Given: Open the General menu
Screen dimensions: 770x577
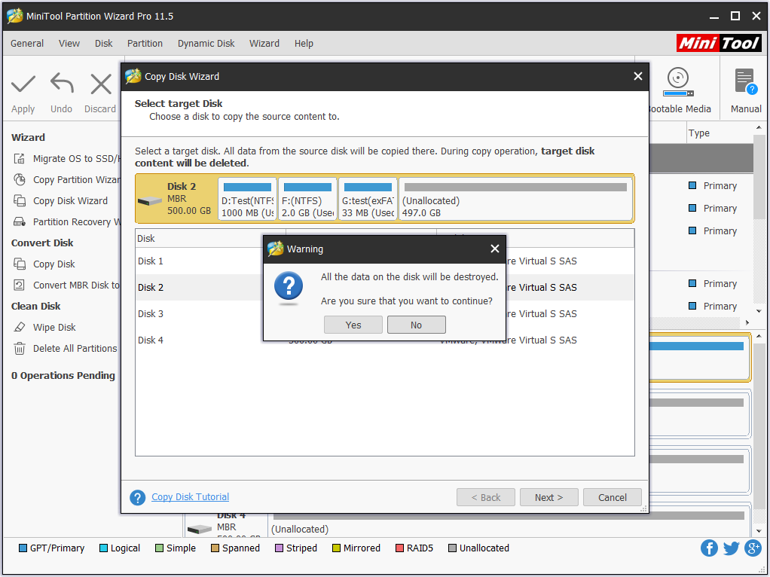Looking at the screenshot, I should tap(27, 43).
